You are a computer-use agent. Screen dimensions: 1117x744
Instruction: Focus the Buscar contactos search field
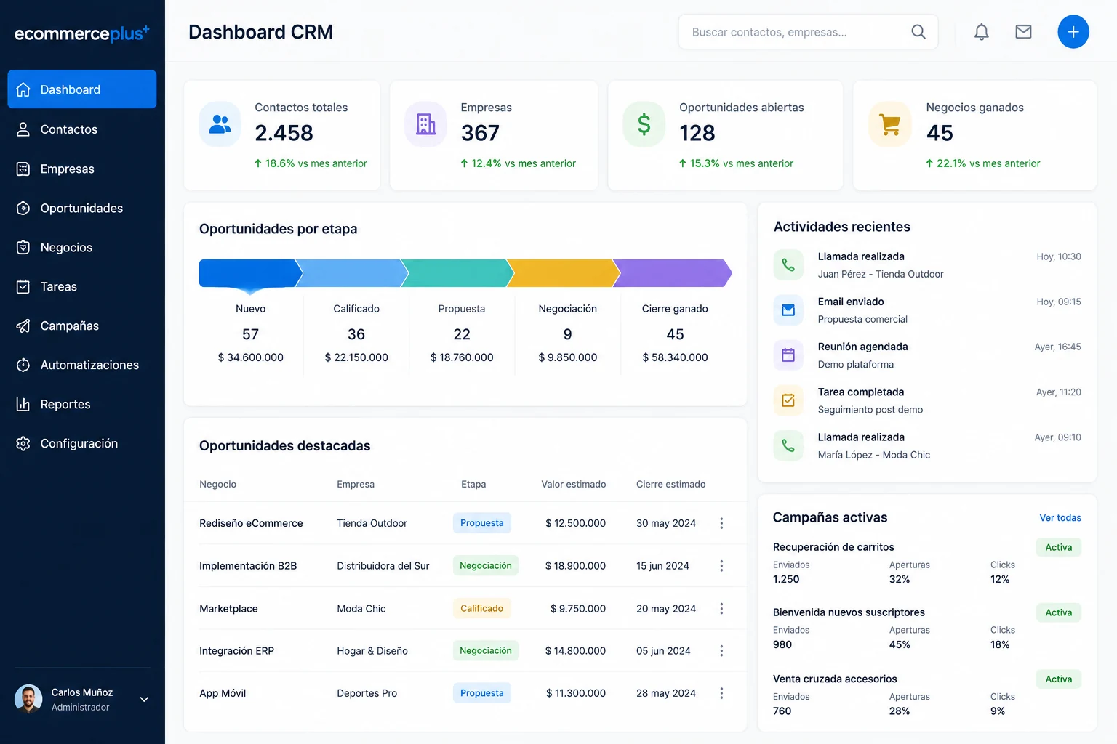click(x=808, y=32)
